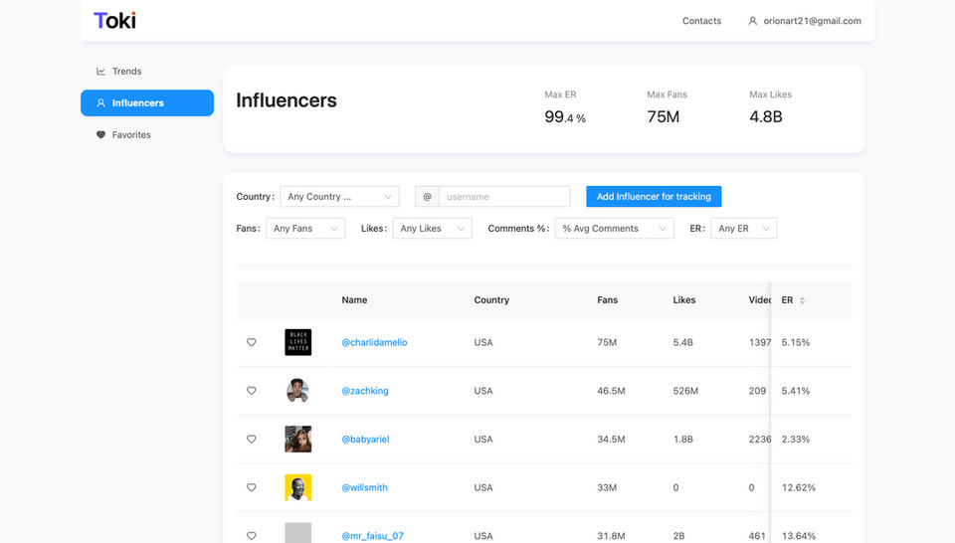This screenshot has width=955, height=543.
Task: Favorite @charlidamelio with the heart icon
Action: point(251,342)
